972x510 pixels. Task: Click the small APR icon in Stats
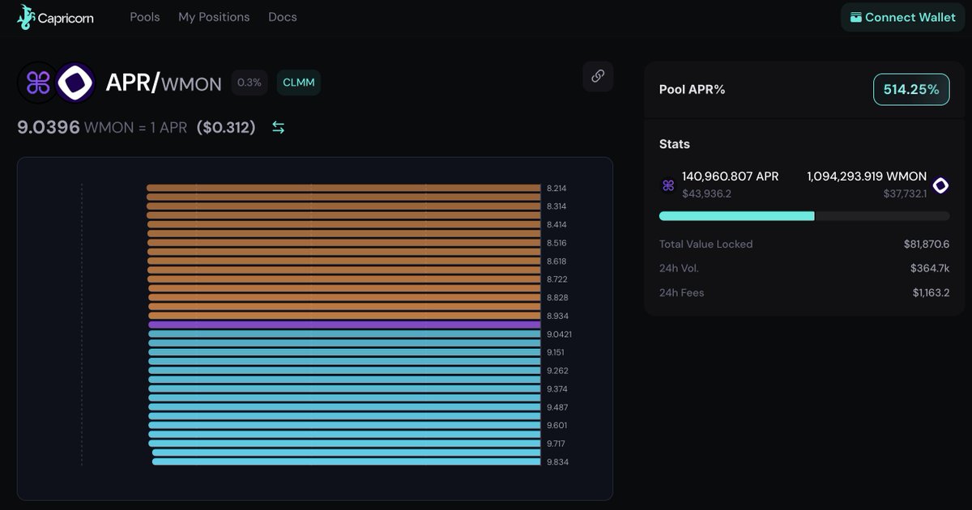(x=668, y=185)
